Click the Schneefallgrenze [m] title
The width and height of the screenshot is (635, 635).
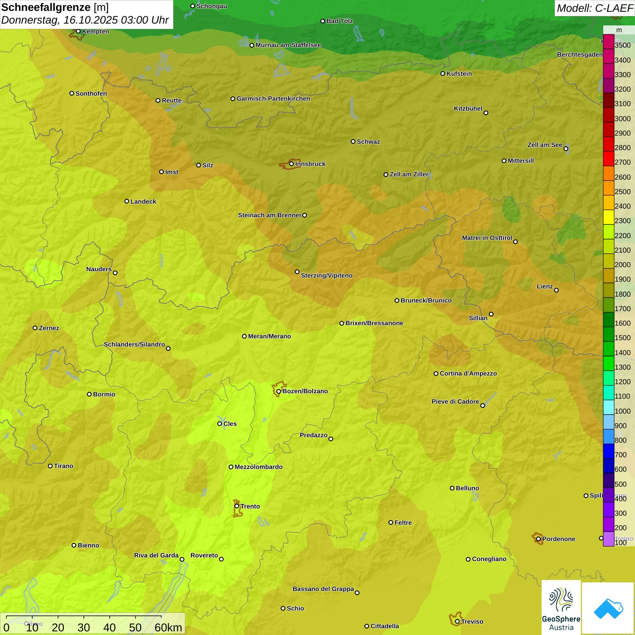[55, 7]
